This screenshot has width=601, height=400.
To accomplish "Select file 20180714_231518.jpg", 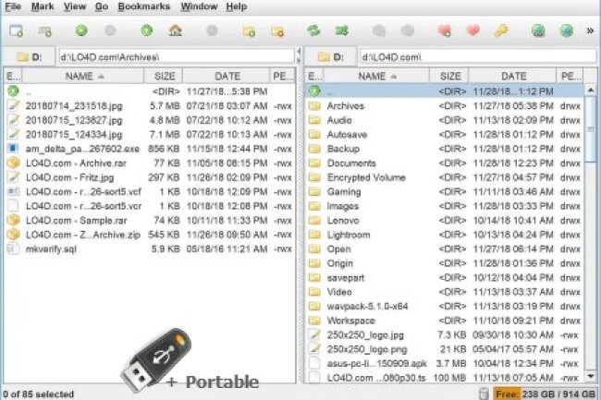I will 150,105.
